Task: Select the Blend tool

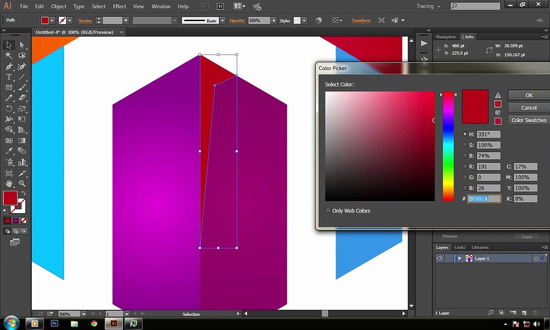Action: tap(22, 151)
